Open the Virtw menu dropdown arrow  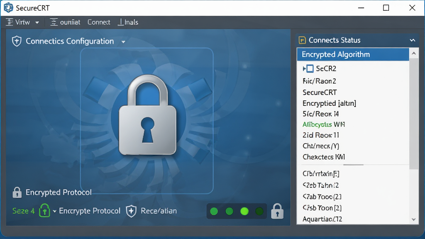(37, 23)
